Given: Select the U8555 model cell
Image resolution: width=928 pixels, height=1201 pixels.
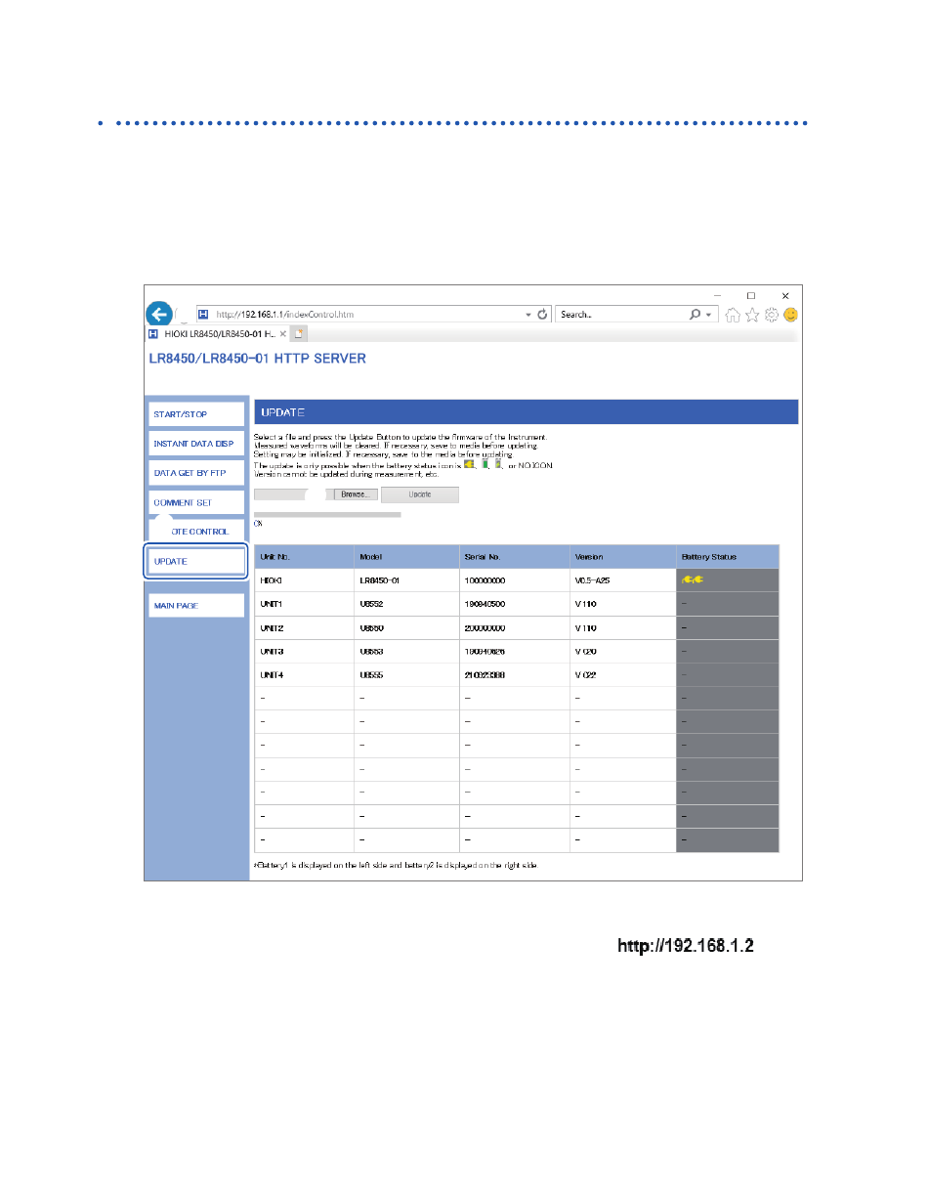Looking at the screenshot, I should click(x=405, y=674).
